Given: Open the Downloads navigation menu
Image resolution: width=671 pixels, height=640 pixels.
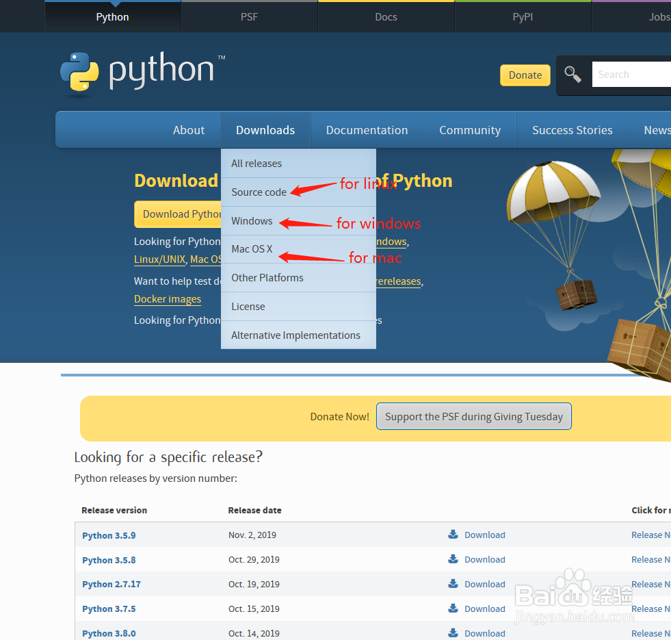Looking at the screenshot, I should tap(265, 130).
